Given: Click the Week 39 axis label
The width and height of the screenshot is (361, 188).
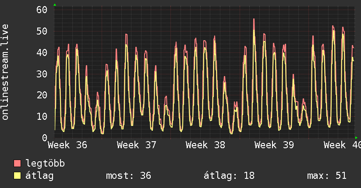Looking at the screenshot, I should coord(274,145).
